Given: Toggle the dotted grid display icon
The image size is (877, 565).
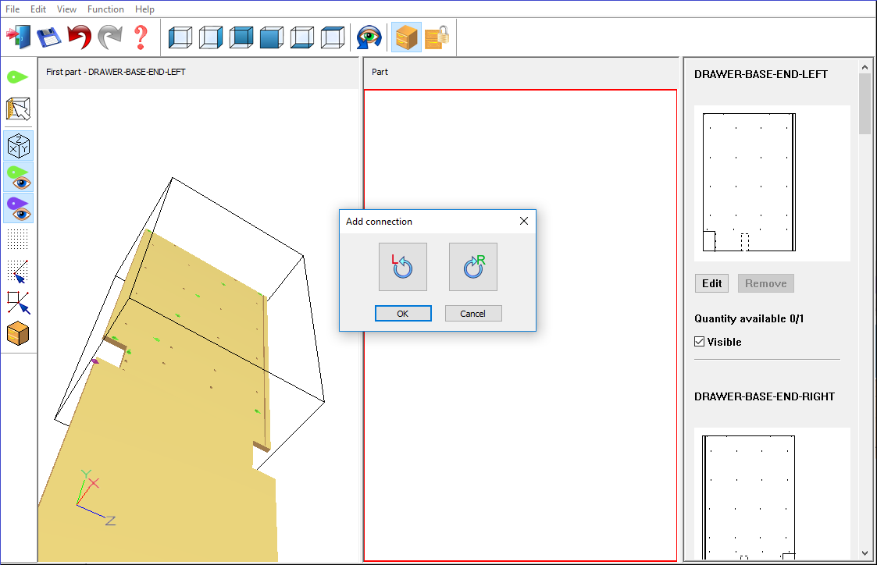Looking at the screenshot, I should [19, 239].
